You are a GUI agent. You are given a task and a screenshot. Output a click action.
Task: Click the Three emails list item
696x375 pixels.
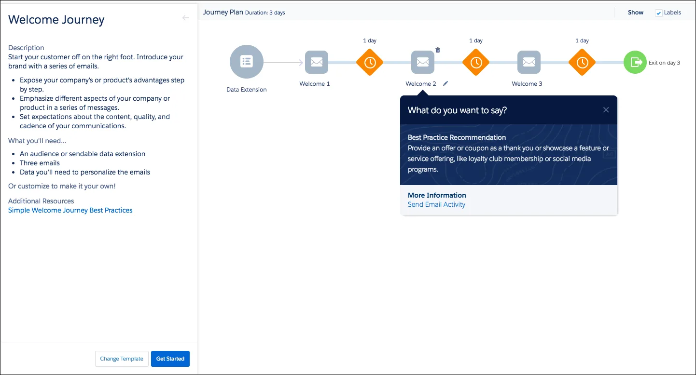(40, 163)
